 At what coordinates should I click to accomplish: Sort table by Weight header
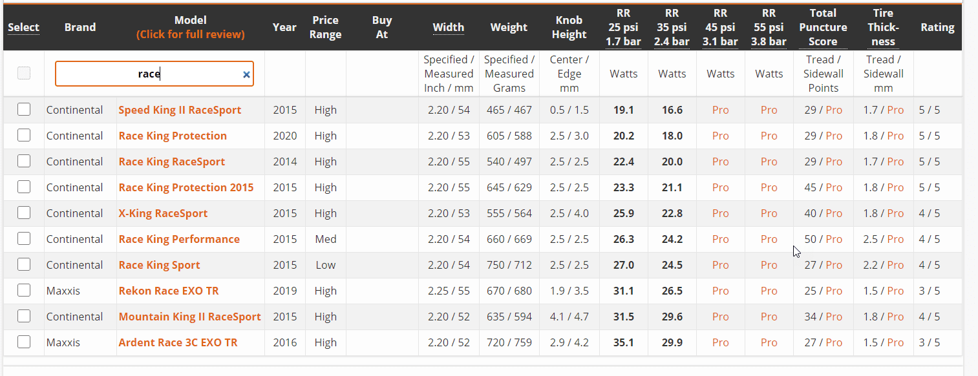[509, 27]
